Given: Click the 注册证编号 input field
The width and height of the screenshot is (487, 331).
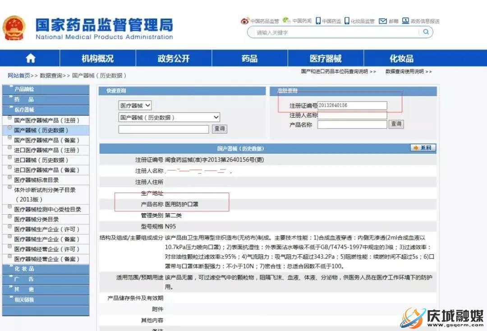Looking at the screenshot, I should (x=352, y=106).
